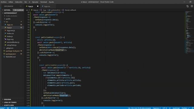Open setupTests.js in the file tree
The height and width of the screenshot is (109, 194).
pos(12,45)
